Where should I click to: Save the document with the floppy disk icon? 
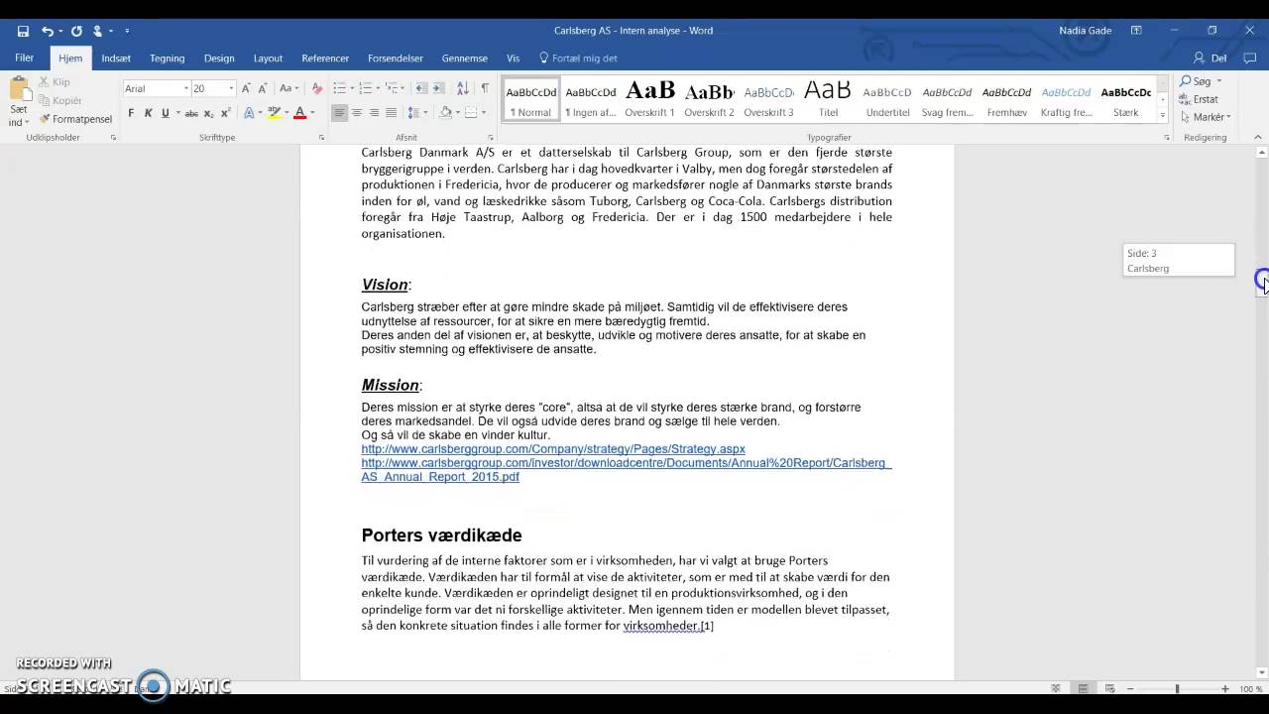click(x=23, y=31)
